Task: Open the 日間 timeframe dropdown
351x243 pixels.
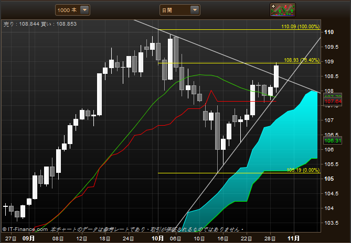Action: (x=180, y=10)
